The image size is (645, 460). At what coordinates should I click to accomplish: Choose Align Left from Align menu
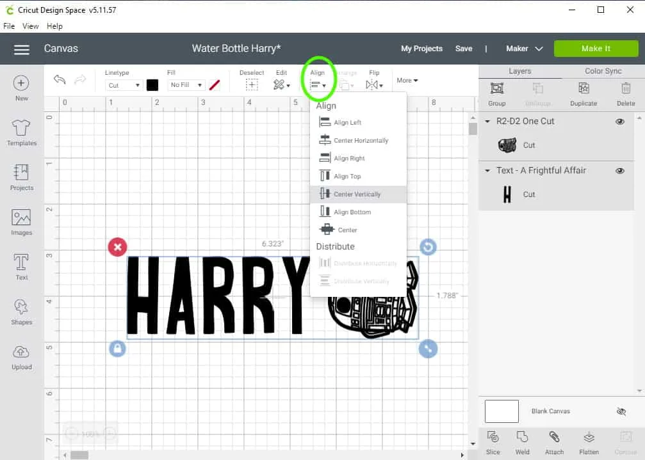358,122
